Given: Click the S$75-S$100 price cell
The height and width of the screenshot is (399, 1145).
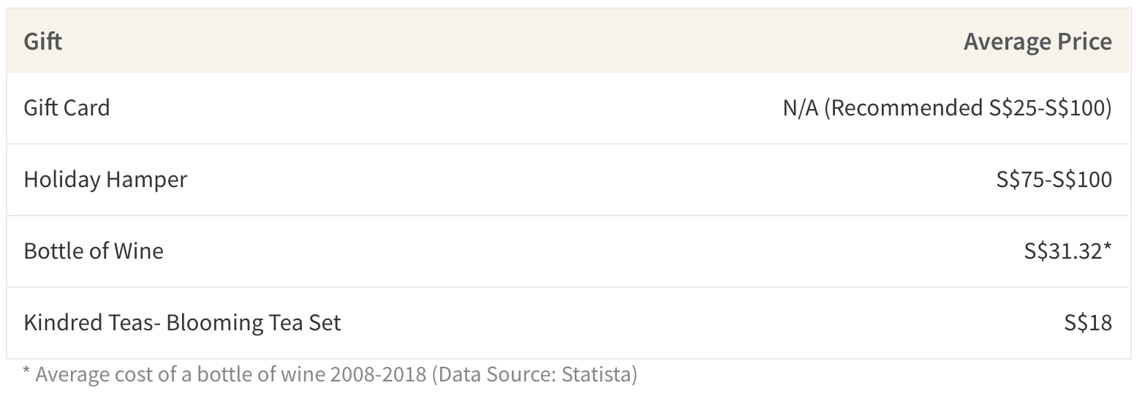Looking at the screenshot, I should click(1054, 179).
